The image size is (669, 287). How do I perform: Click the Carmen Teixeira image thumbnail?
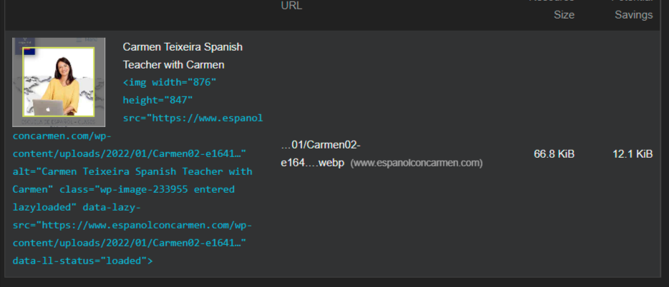pos(59,82)
